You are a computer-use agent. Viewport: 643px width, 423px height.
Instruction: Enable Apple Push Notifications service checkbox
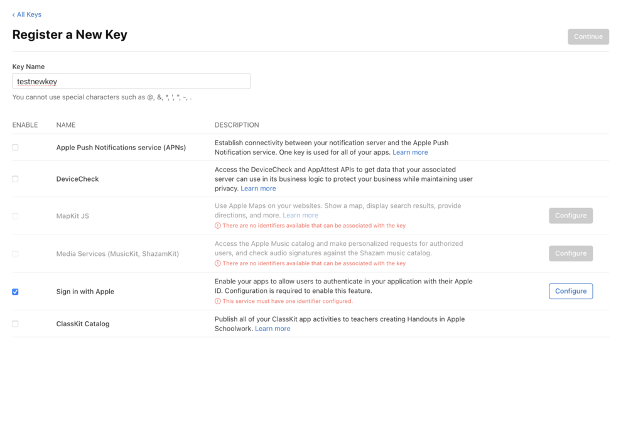[x=15, y=148]
